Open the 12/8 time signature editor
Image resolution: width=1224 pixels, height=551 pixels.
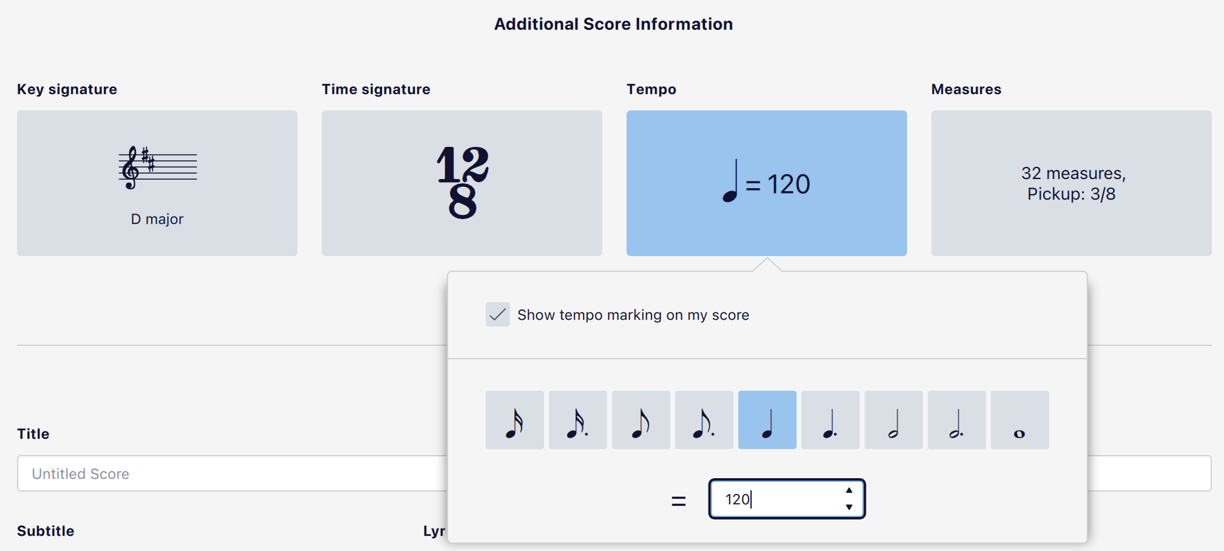[461, 182]
